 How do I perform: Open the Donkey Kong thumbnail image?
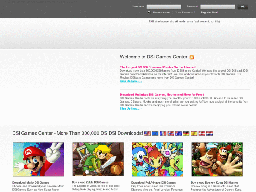tap(217, 160)
